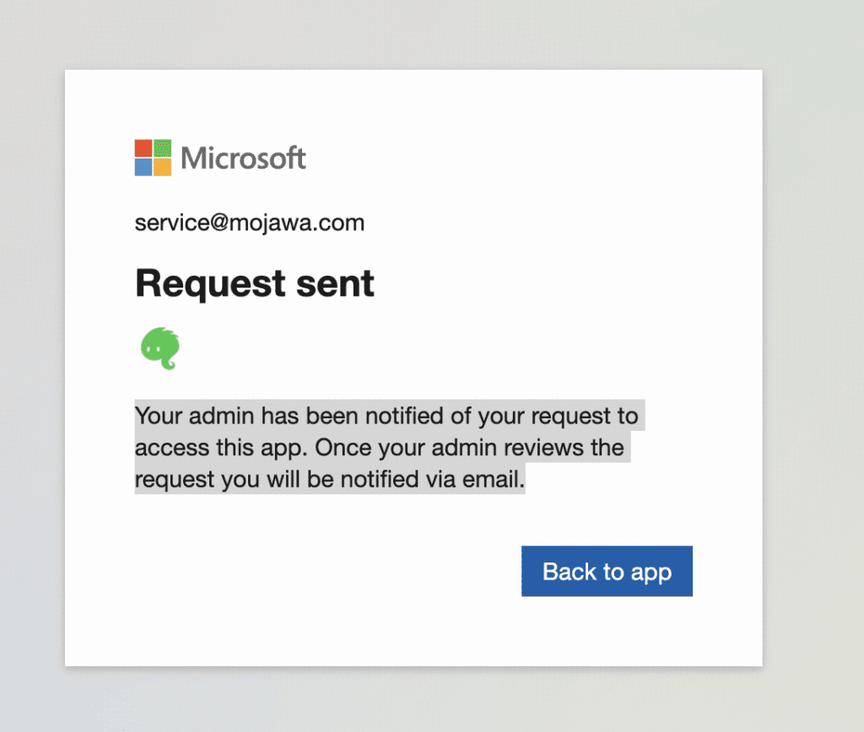864x732 pixels.
Task: Click the Request sent heading
Action: 255,283
